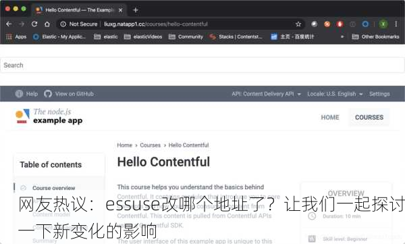
Task: Open the elastic bookmarks folder
Action: click(x=106, y=36)
